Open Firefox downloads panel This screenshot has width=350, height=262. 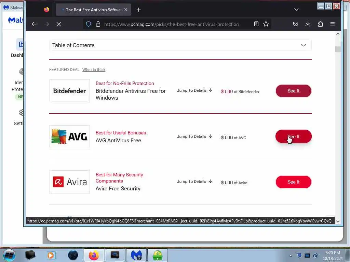pos(308,24)
